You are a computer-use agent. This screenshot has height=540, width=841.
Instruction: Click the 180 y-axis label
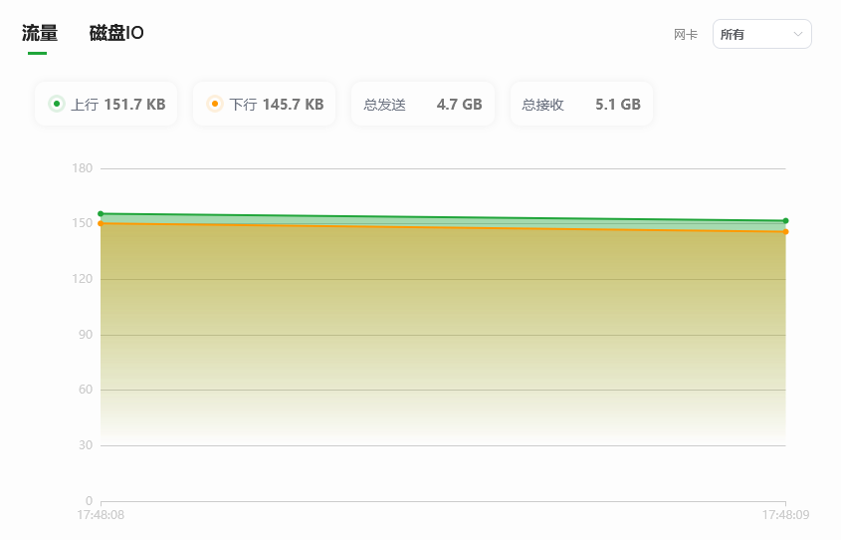click(83, 168)
